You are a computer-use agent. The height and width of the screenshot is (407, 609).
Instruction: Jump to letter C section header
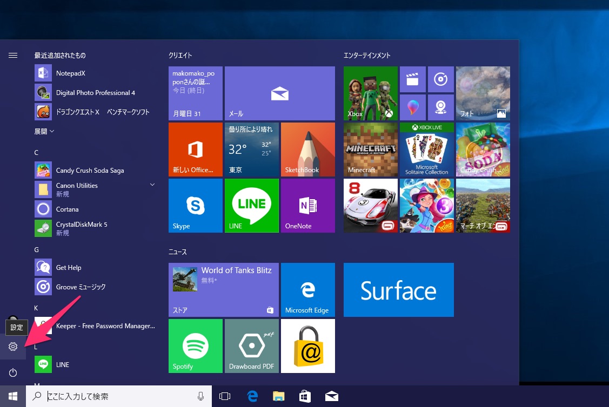(x=36, y=152)
